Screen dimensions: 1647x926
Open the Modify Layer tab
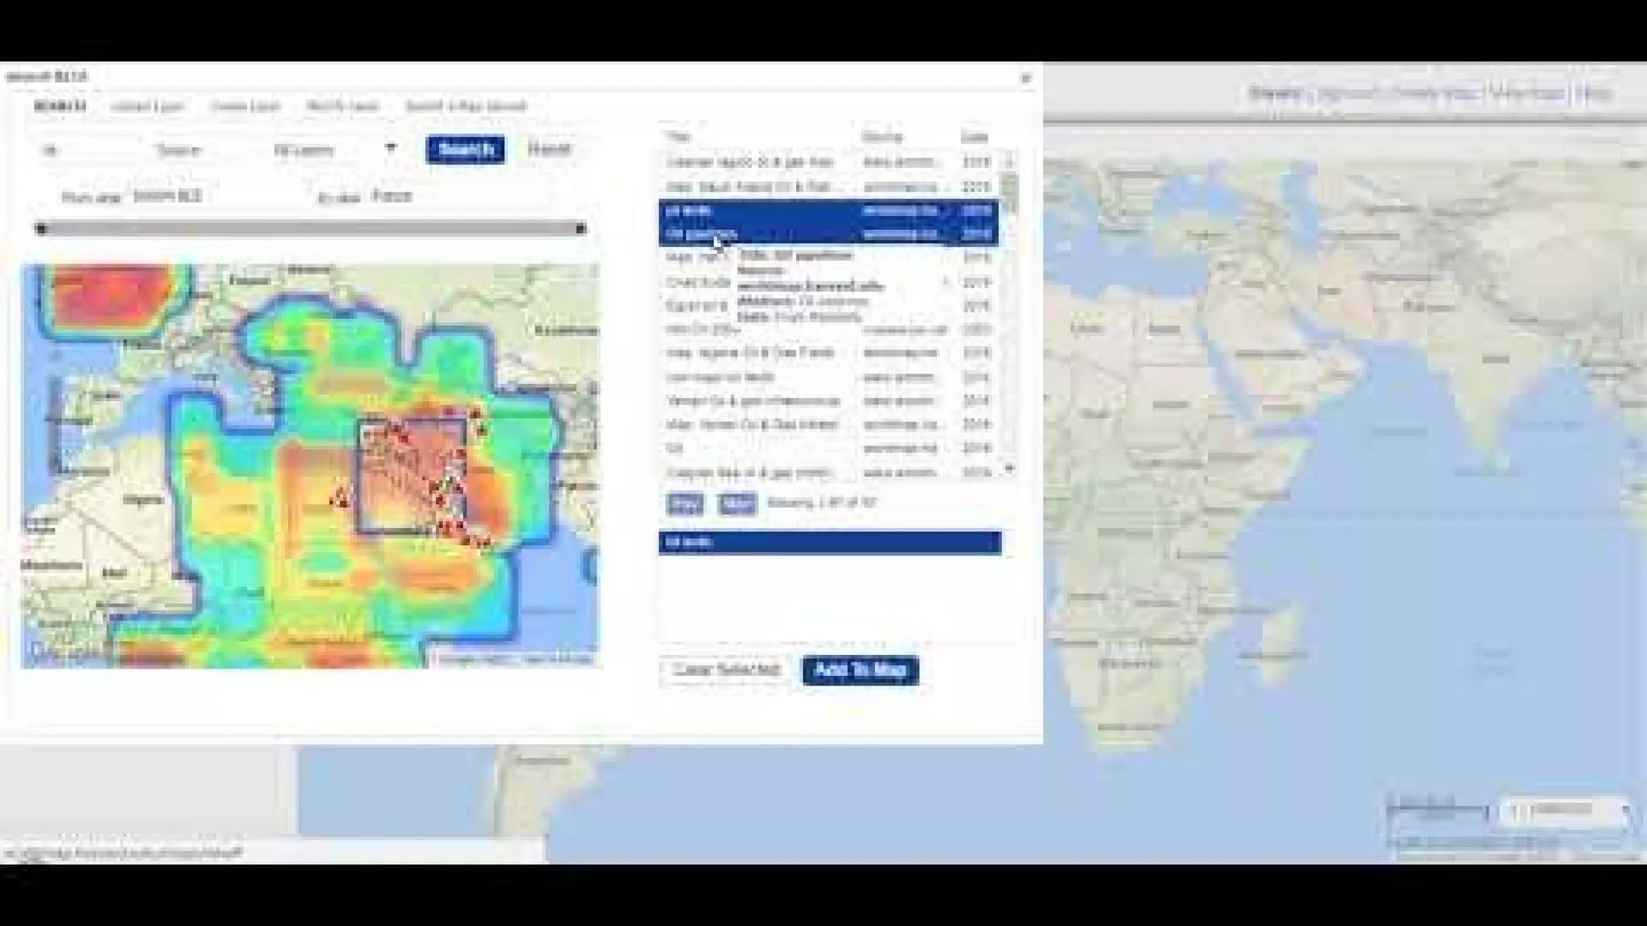pyautogui.click(x=343, y=106)
